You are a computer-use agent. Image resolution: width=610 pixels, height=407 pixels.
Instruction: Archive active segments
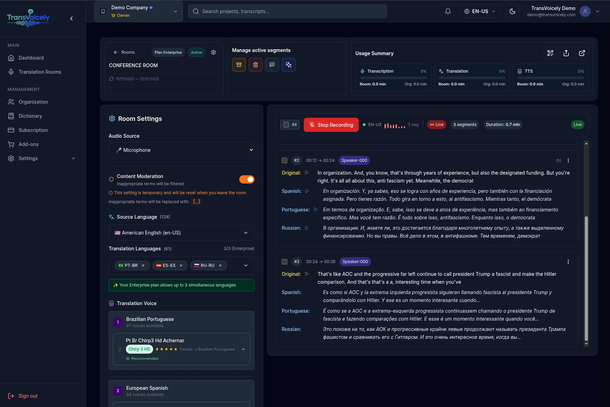(x=239, y=64)
